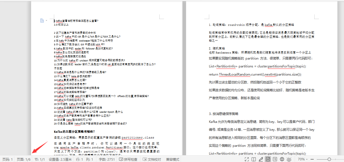This screenshot has width=344, height=162.
Task: Switch to reading layout view
Action: click(x=254, y=159)
